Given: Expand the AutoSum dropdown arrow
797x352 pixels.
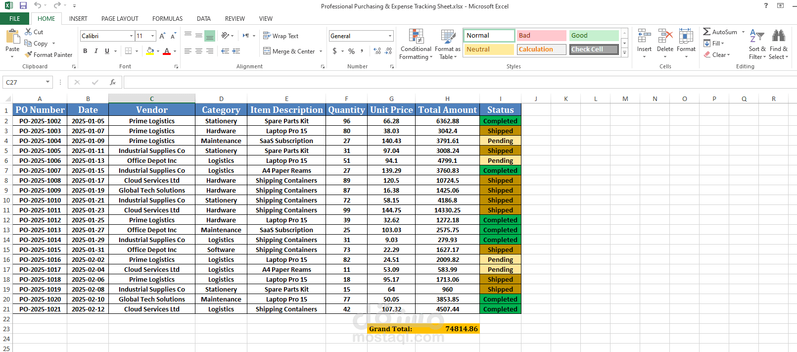Looking at the screenshot, I should point(743,32).
